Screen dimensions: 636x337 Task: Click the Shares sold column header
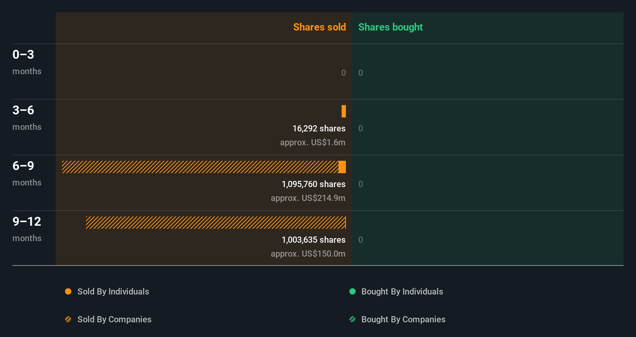coord(320,27)
